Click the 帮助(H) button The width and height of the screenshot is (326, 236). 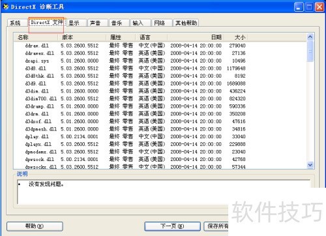35,226
